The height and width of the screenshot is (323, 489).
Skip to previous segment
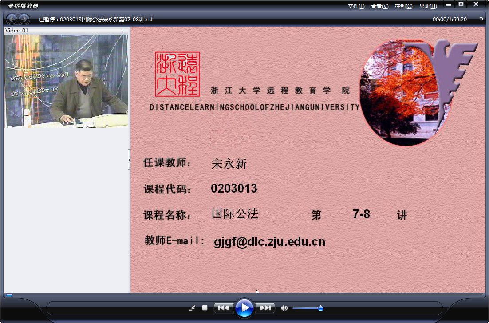[x=224, y=308]
